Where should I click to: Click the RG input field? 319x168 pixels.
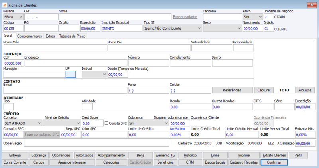pos(41,28)
